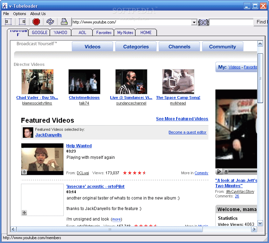Viewport: 269px width, 243px height.
Task: Select the YouTube tab
Action: pos(18,33)
